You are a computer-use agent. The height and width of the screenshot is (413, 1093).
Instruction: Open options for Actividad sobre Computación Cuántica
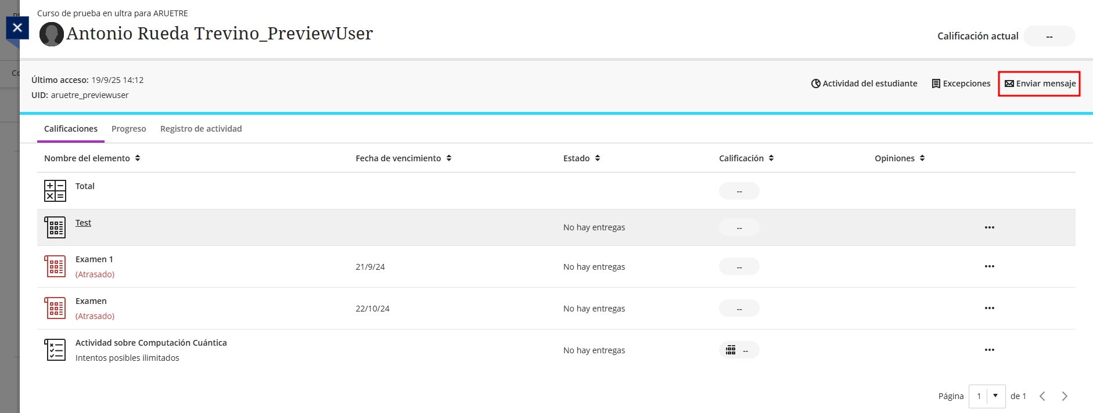(x=990, y=350)
